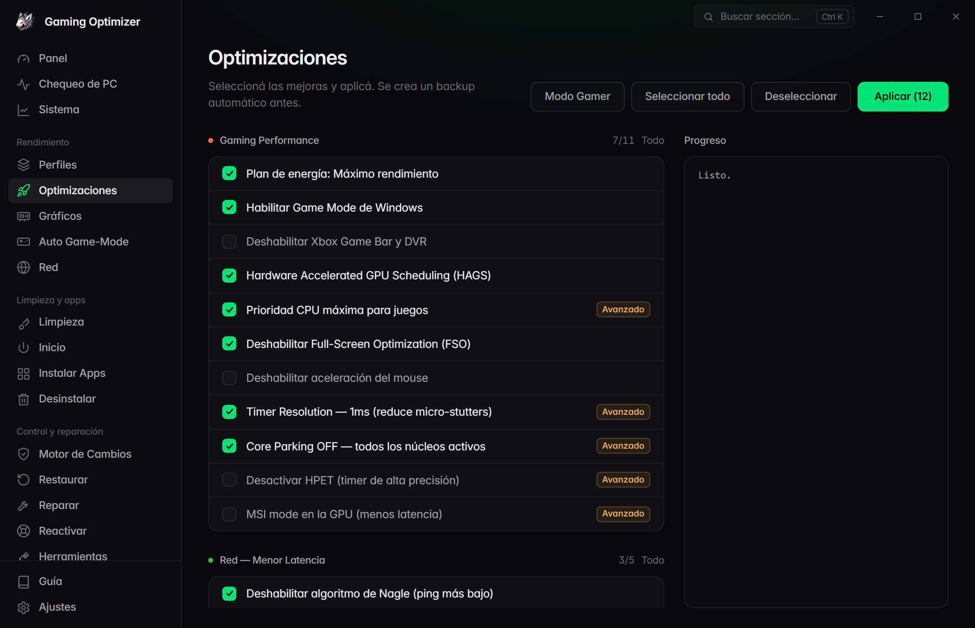
Task: Enable Deshabilitar Xbox Game Bar y DVR
Action: (229, 241)
